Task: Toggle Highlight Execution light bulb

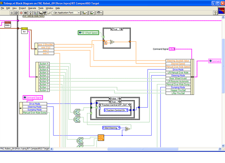Action: click(30, 13)
